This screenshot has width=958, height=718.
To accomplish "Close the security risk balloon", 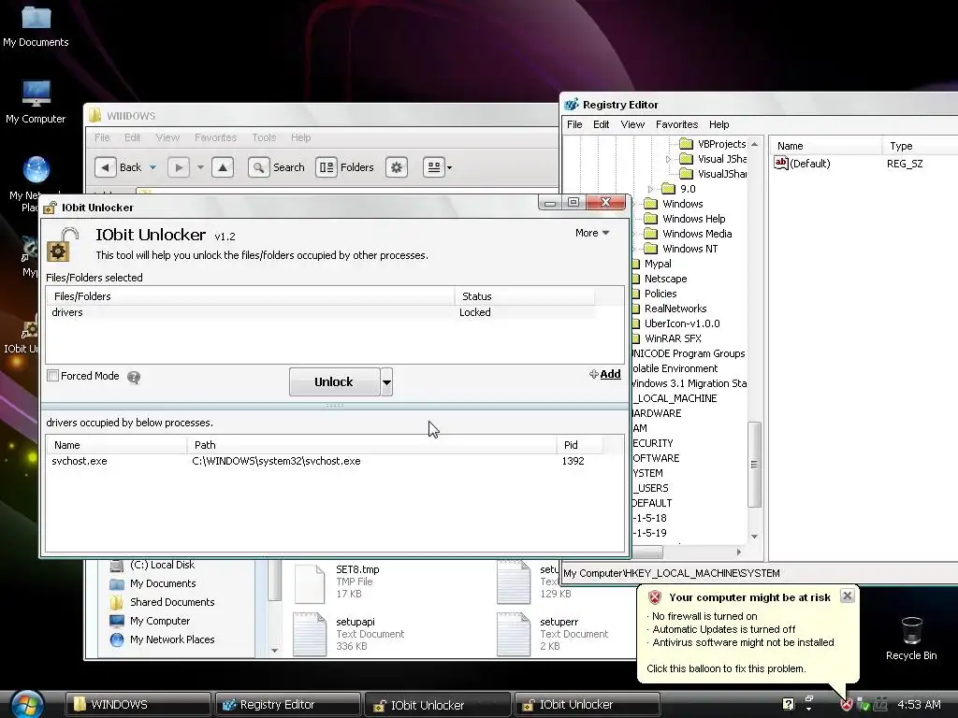I will (848, 596).
